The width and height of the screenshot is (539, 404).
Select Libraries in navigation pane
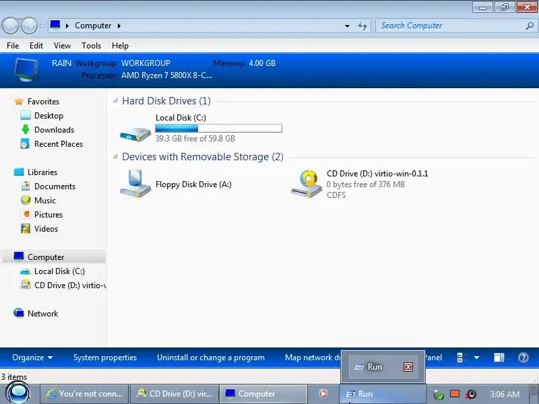(42, 172)
